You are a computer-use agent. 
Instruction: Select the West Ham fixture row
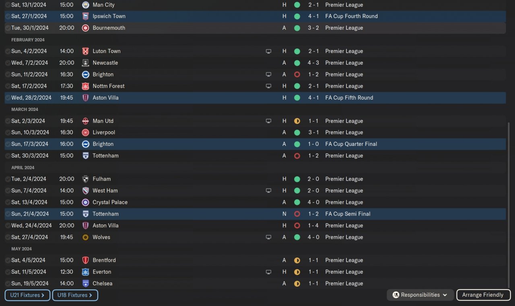point(181,191)
